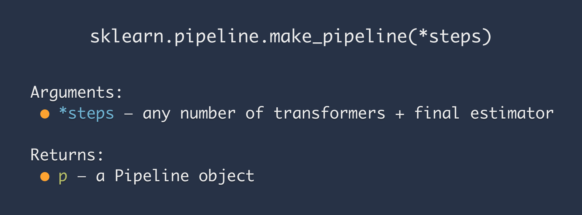Click the green p return name
This screenshot has height=215, width=582.
point(63,177)
